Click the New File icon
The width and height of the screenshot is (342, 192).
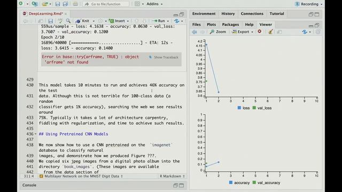[x=21, y=4]
